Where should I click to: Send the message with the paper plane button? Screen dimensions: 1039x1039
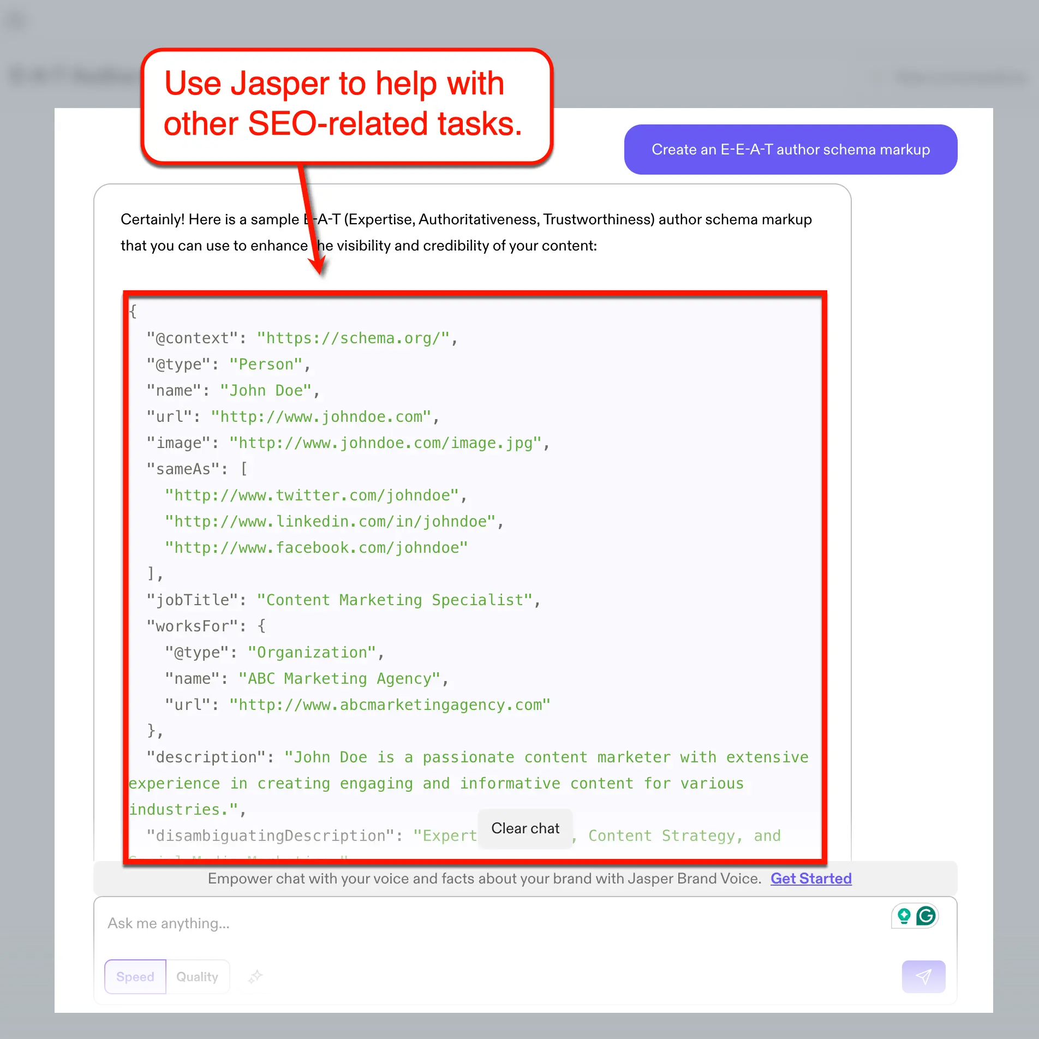923,976
